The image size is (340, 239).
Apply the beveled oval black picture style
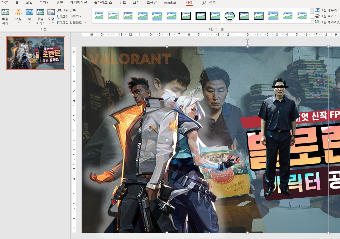[230, 16]
